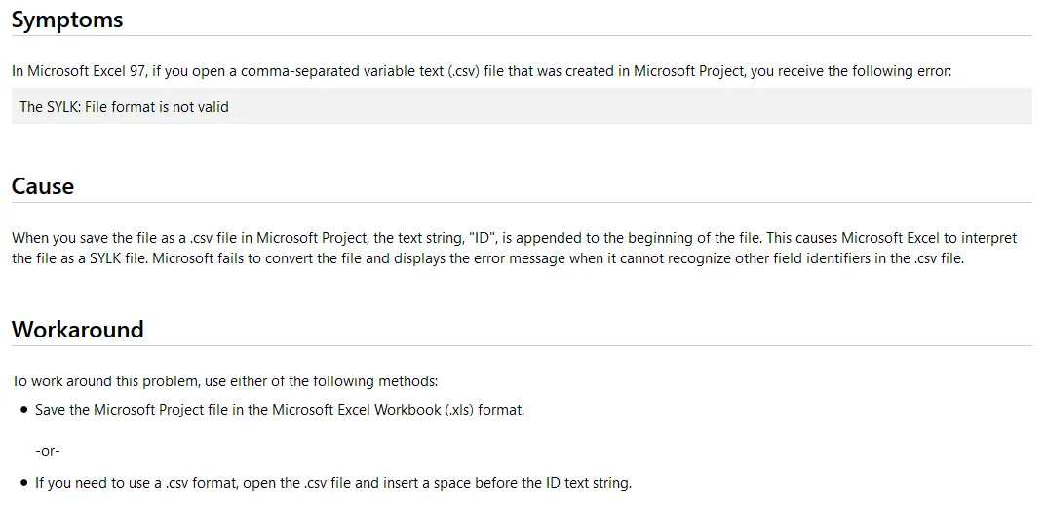Viewport: 1046px width, 515px height.
Task: Click the "If you need to use a .csv format" item
Action: point(333,482)
